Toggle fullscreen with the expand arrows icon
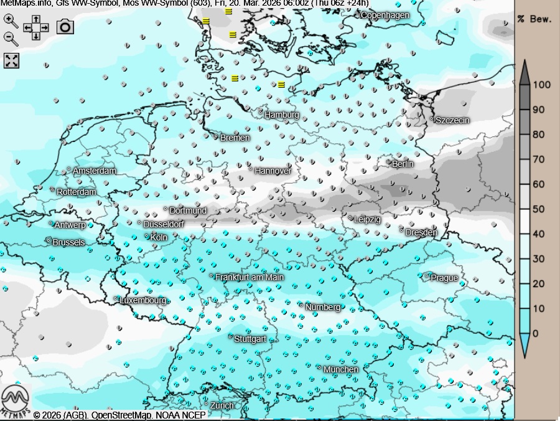Viewport: 560px width, 421px height. (12, 60)
